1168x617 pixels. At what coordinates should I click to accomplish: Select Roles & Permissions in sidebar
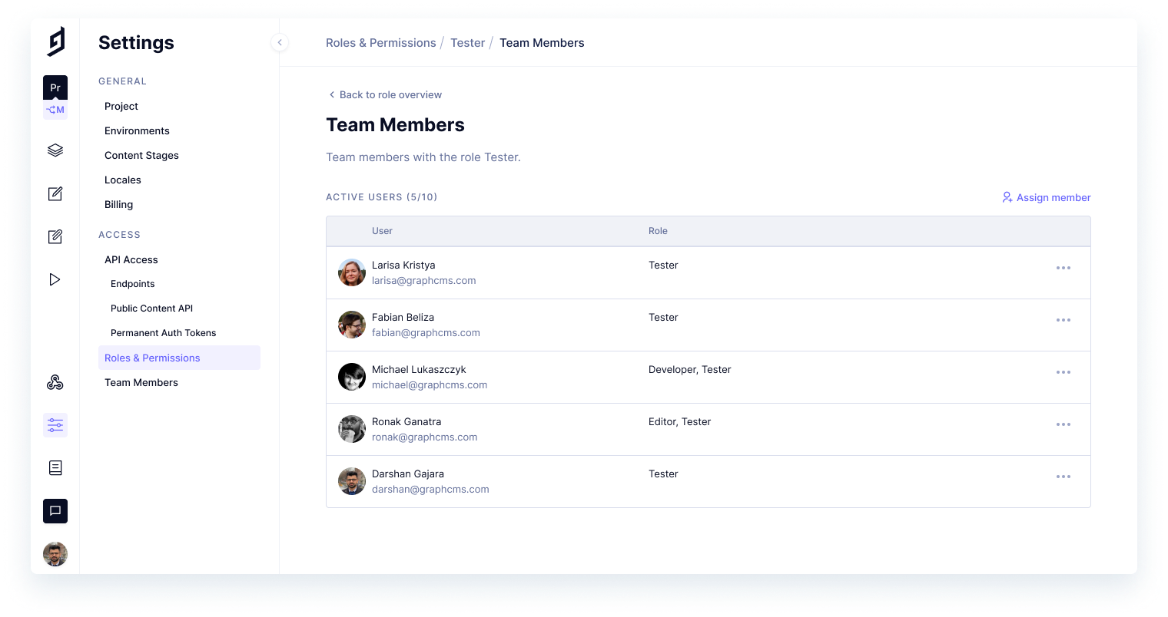click(x=179, y=358)
